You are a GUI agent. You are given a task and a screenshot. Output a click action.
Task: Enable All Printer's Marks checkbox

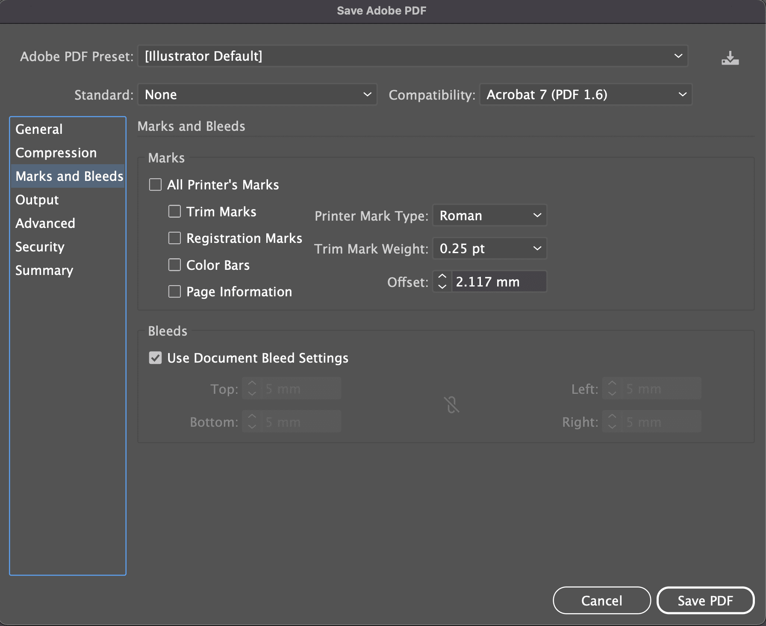pyautogui.click(x=155, y=185)
